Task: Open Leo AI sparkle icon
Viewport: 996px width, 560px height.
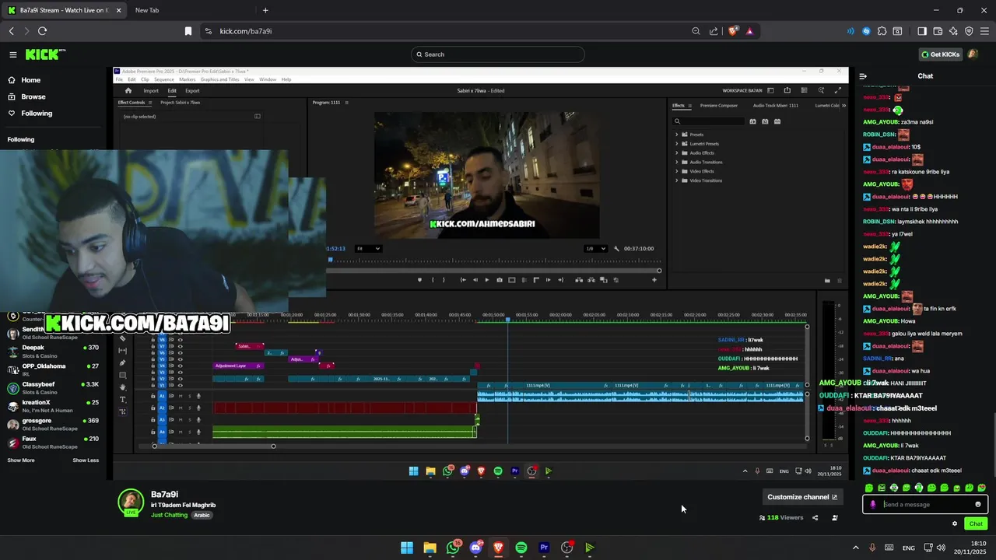Action: pyautogui.click(x=953, y=31)
